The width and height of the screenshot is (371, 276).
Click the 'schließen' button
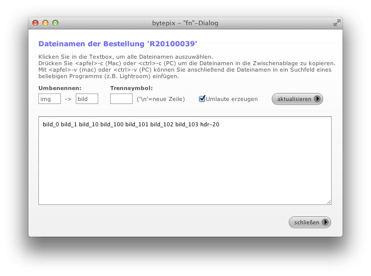click(310, 222)
